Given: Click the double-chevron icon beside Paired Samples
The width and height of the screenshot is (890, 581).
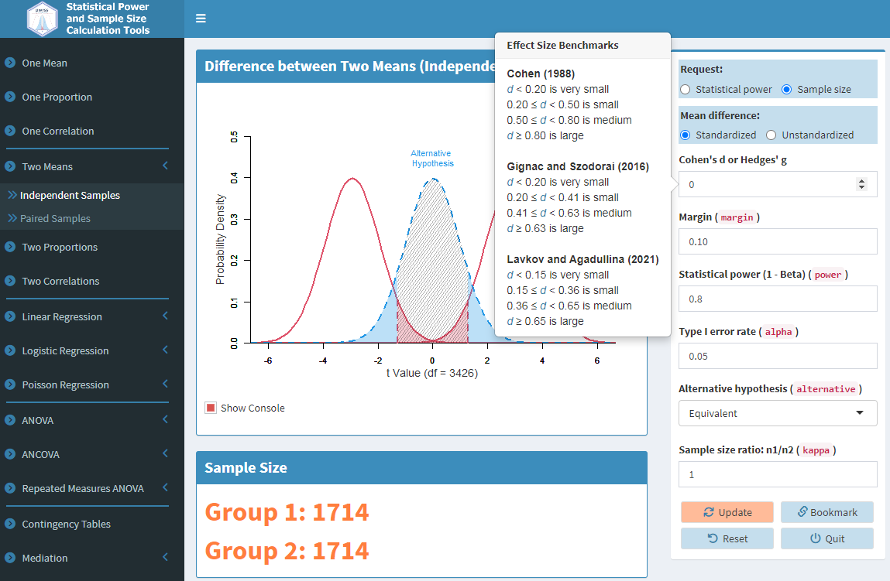Looking at the screenshot, I should [x=12, y=219].
